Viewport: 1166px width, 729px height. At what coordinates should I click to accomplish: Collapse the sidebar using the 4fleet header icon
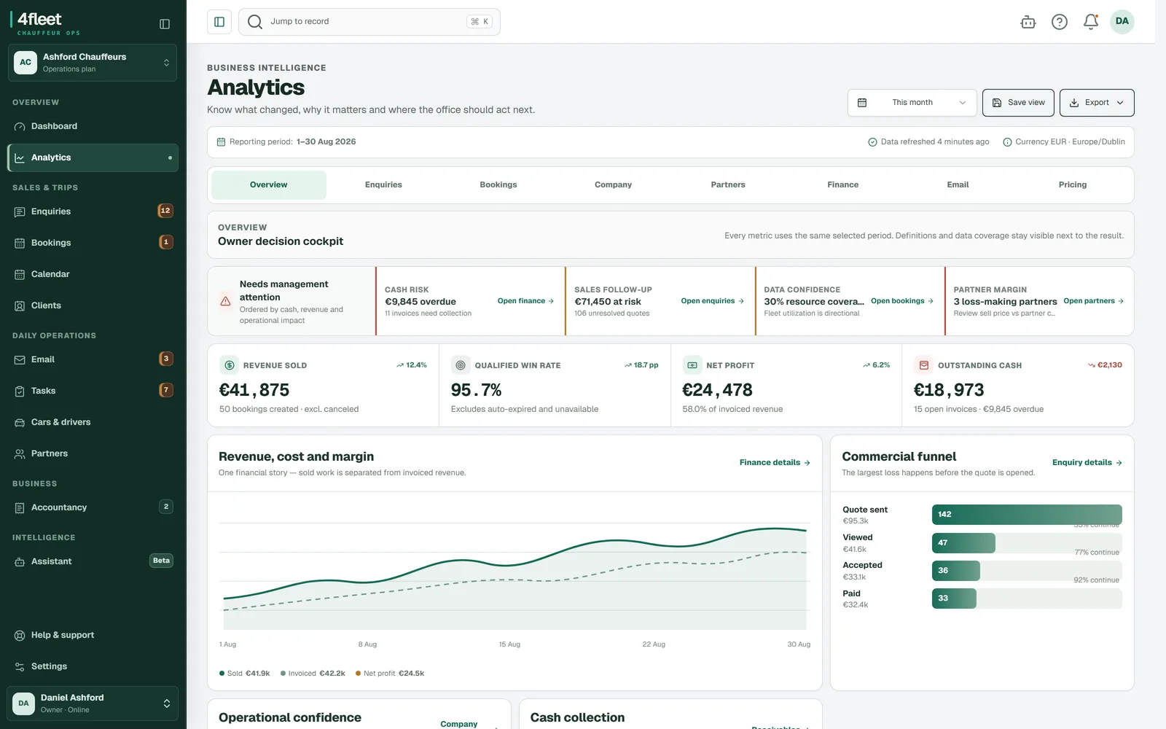(x=165, y=24)
